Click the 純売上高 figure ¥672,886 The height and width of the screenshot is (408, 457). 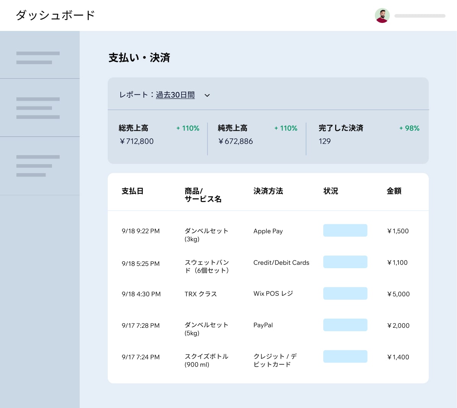click(236, 141)
